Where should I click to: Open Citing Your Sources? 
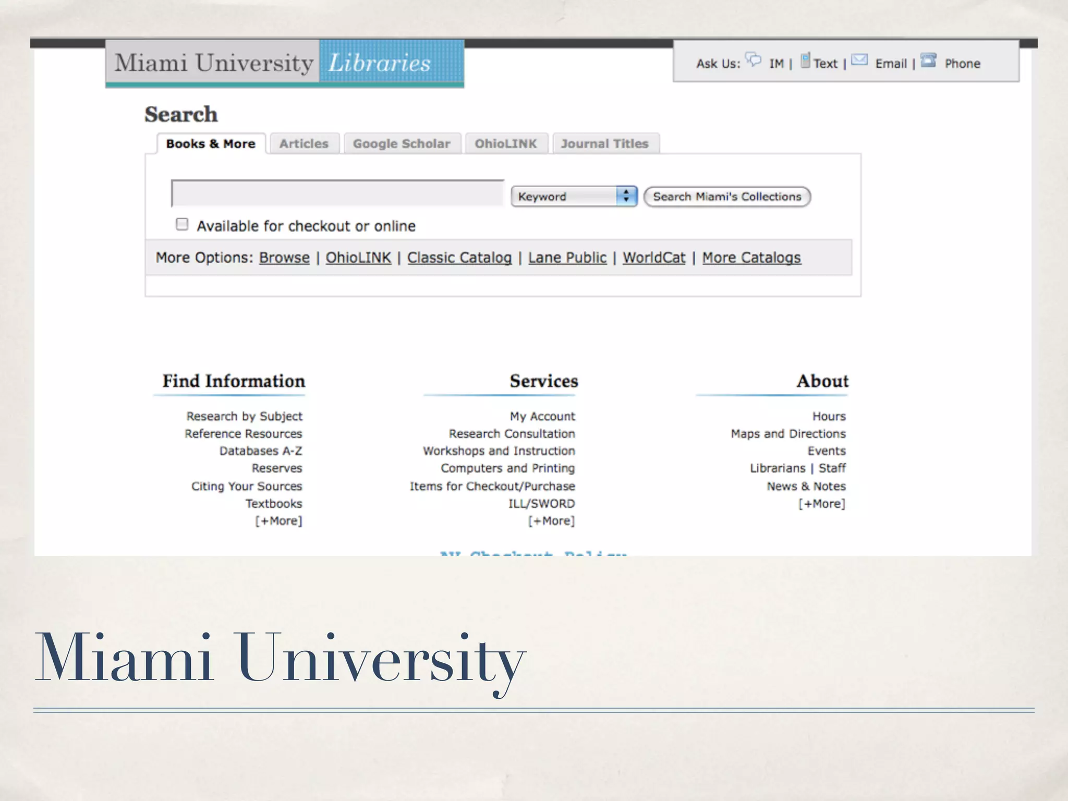pos(247,486)
